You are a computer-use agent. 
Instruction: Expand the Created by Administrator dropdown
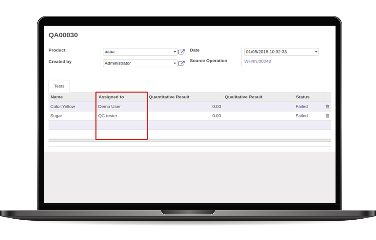[x=175, y=63]
